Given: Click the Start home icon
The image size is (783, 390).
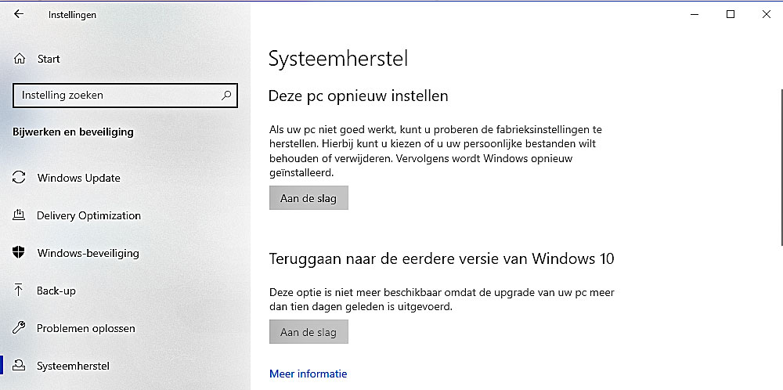Looking at the screenshot, I should [19, 59].
